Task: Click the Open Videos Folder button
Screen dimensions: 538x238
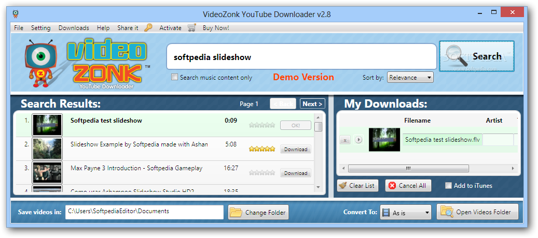Action: tap(477, 212)
